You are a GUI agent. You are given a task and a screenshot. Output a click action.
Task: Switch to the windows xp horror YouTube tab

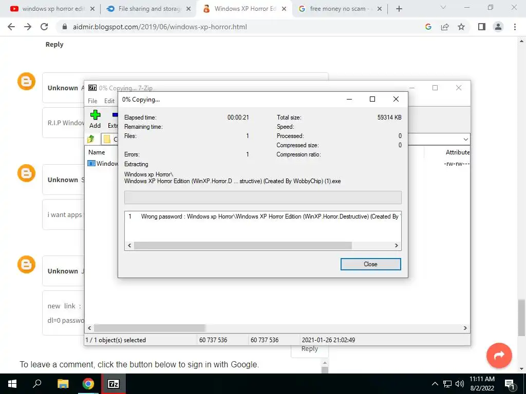[x=52, y=9]
